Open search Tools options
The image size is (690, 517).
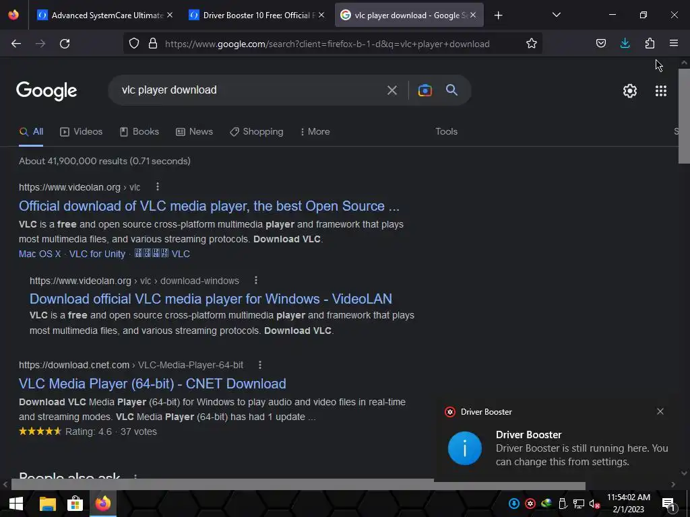pyautogui.click(x=446, y=131)
